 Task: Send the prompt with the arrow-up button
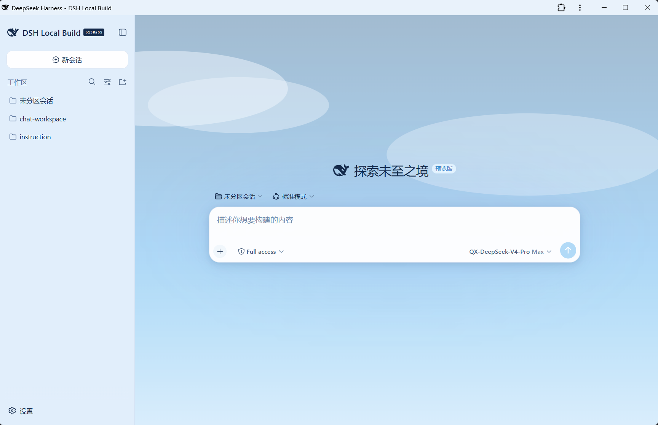568,250
